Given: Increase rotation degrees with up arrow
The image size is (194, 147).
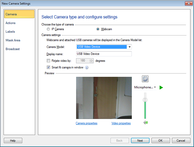Looking at the screenshot, I should click(91, 59).
